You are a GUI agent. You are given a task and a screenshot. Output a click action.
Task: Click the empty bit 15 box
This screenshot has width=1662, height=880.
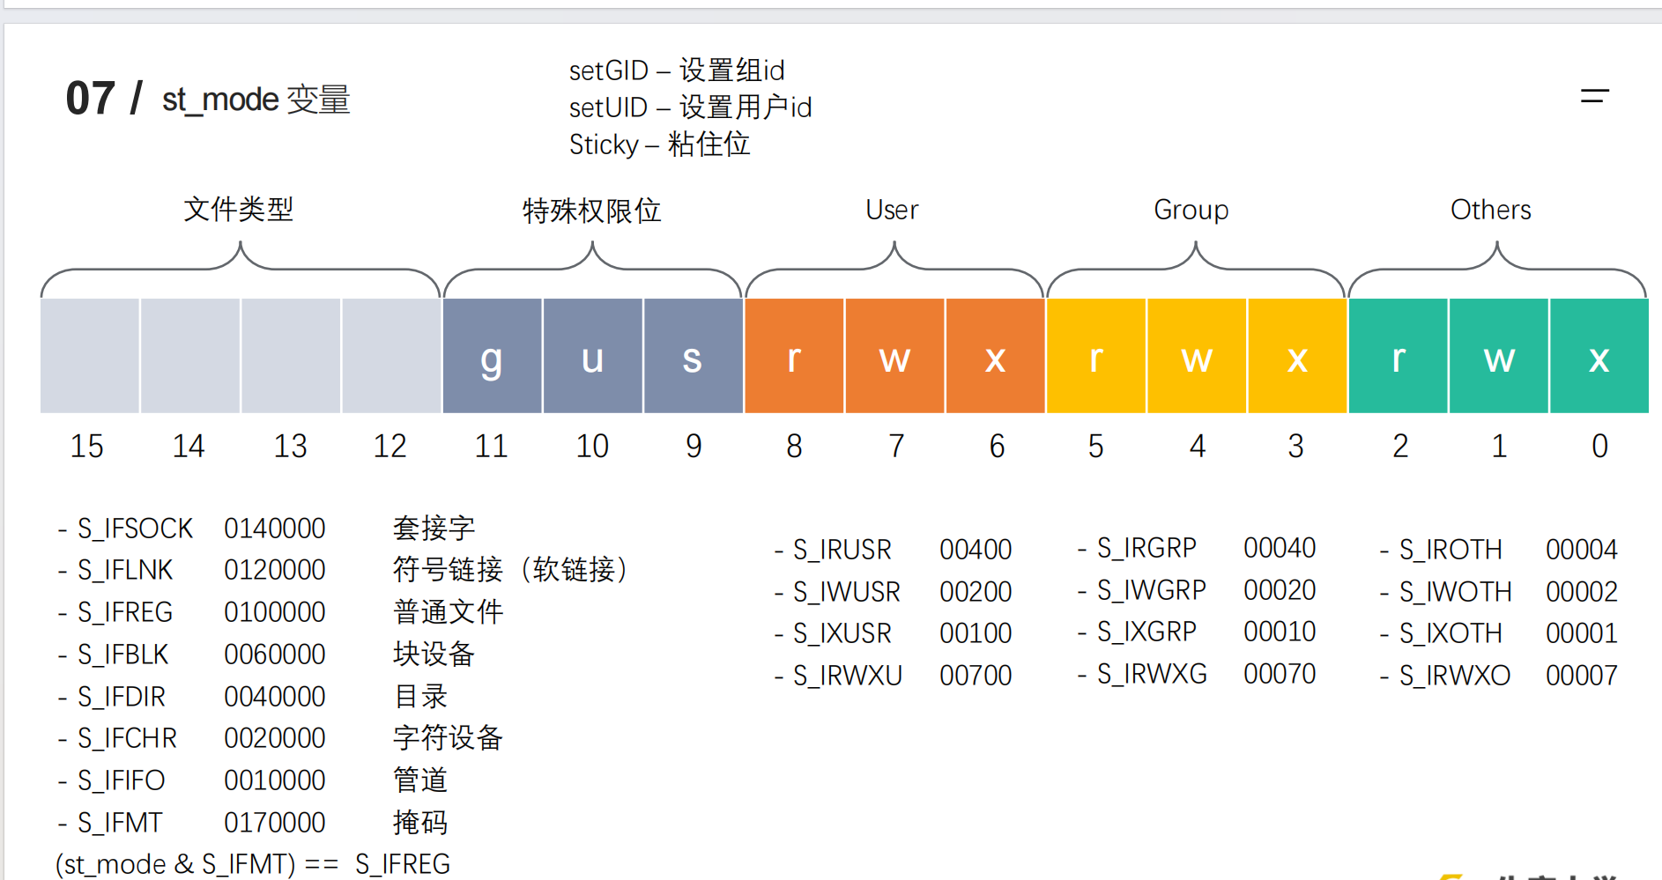(90, 356)
